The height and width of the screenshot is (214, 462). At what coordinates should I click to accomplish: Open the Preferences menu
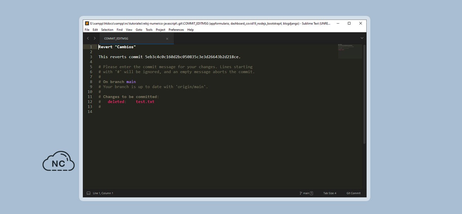pos(176,30)
